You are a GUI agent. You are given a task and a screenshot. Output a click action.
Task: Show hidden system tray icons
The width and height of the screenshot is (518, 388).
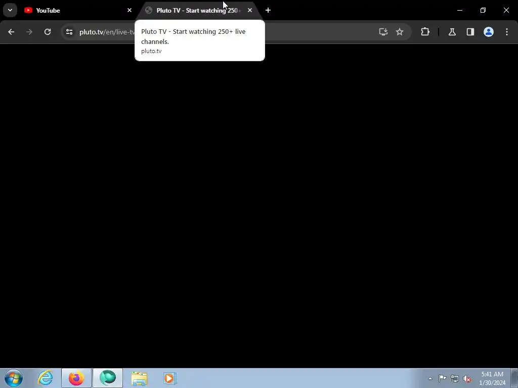coord(430,378)
